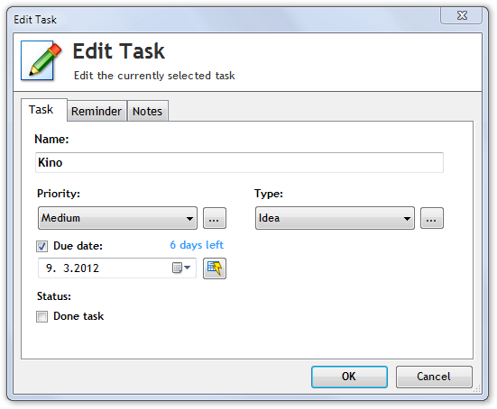The width and height of the screenshot is (497, 409).
Task: Disable the Due date checkbox
Action: tap(41, 246)
